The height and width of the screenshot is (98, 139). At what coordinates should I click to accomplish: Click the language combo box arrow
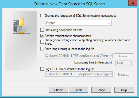(x=109, y=23)
